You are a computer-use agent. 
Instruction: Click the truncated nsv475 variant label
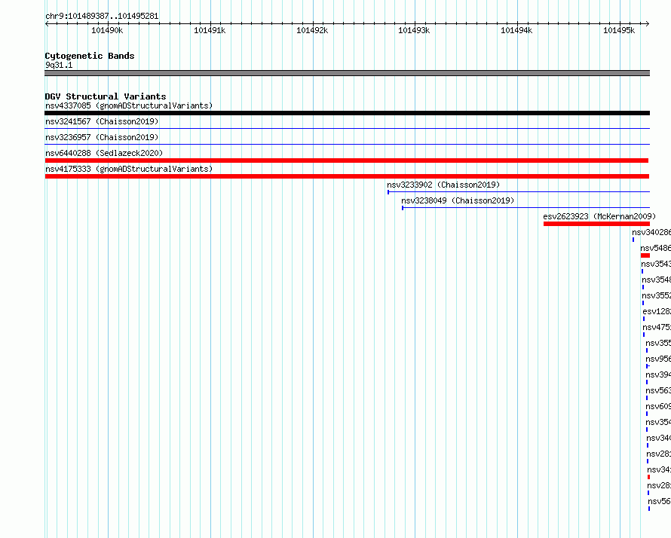coord(657,327)
